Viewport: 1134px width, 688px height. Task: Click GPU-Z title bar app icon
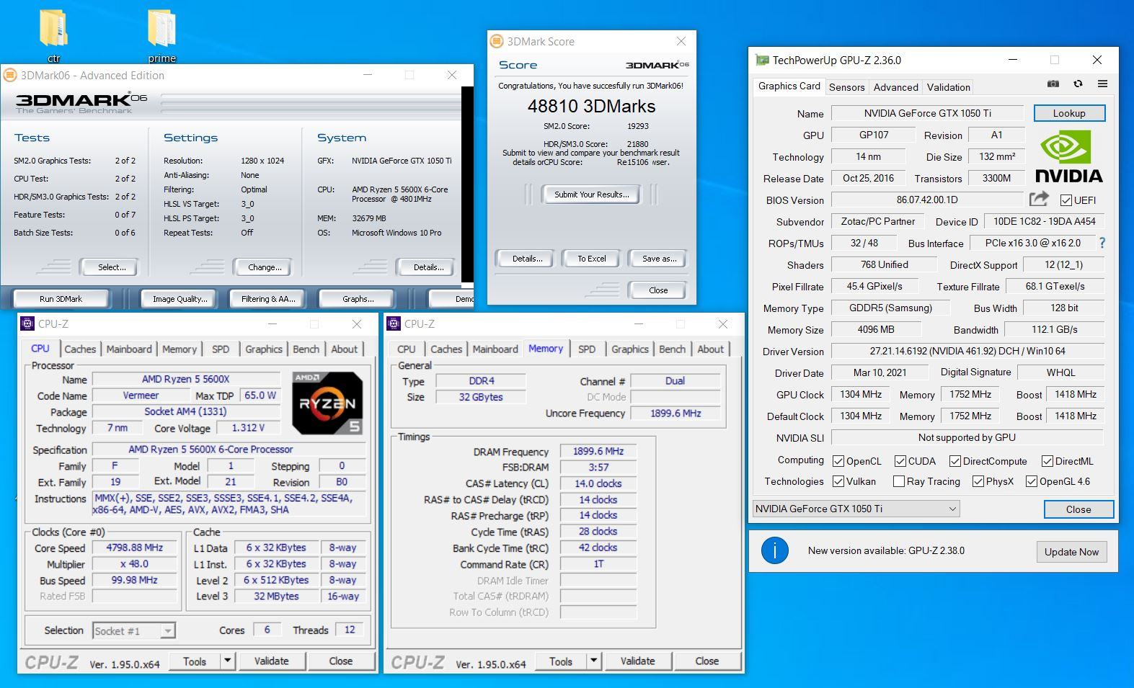pos(762,61)
